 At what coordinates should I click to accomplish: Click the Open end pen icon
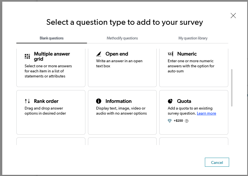pyautogui.click(x=99, y=54)
